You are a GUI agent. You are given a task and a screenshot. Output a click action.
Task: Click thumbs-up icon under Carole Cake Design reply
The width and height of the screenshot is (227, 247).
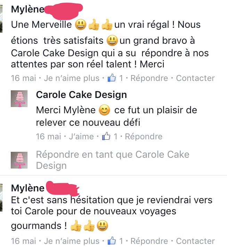(x=106, y=136)
